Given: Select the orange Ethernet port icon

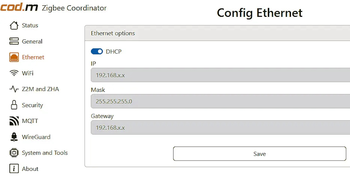Looking at the screenshot, I should 14,57.
